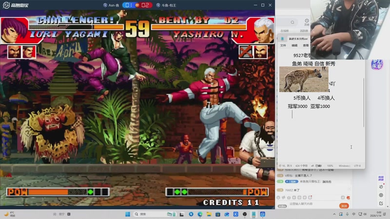Click the volume speaker icon in system tray
Screen dimensions: 390x219
tap(365, 214)
